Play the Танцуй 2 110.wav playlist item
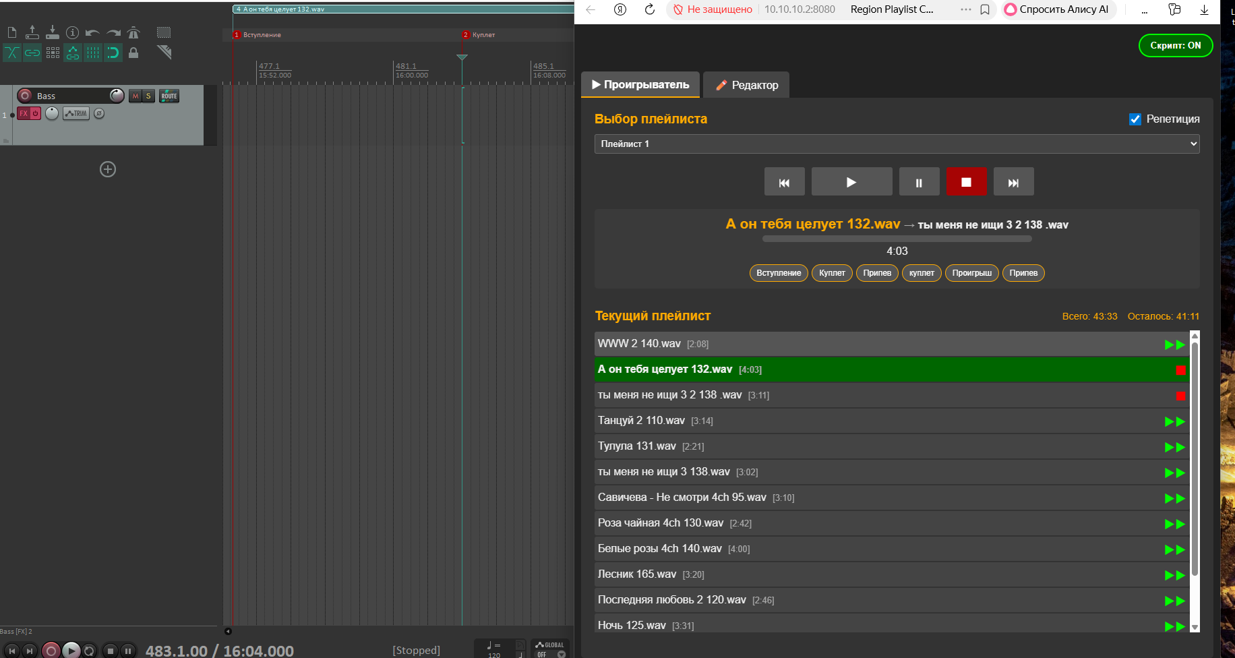 click(1175, 421)
